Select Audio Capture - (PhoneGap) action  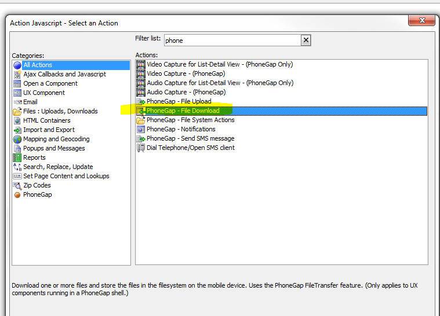[x=186, y=92]
